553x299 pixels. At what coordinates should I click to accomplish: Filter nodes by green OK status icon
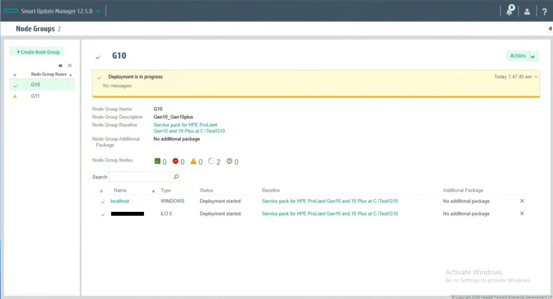(157, 161)
